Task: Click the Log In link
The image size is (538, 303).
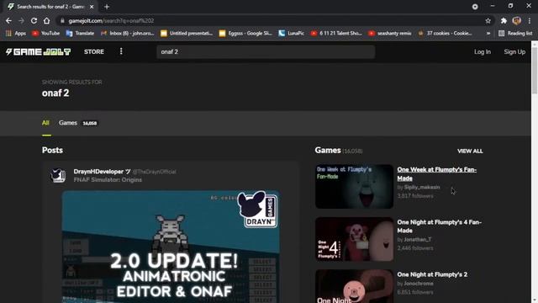Action: 482,52
